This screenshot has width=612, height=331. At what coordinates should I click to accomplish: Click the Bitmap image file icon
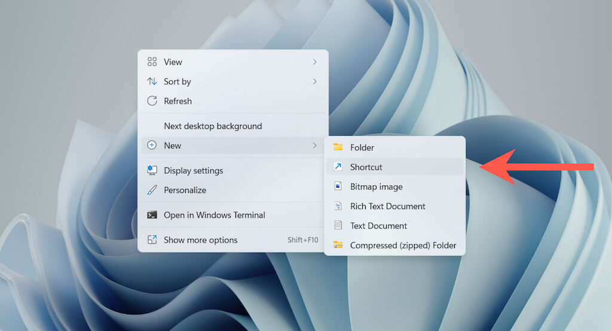click(338, 186)
